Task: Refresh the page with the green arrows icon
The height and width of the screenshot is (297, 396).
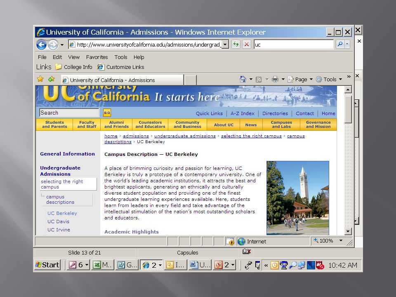Action: coord(236,45)
